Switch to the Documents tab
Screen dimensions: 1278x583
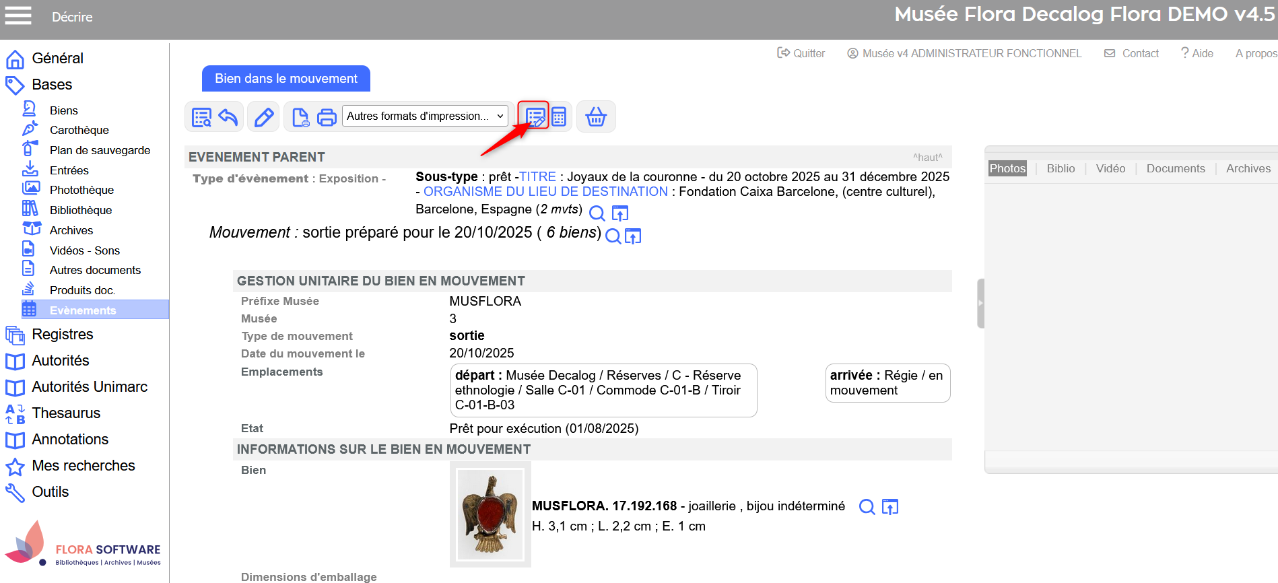(1175, 168)
